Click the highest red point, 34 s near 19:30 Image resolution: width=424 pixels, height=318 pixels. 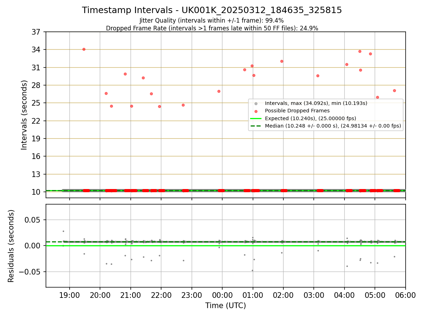(84, 49)
